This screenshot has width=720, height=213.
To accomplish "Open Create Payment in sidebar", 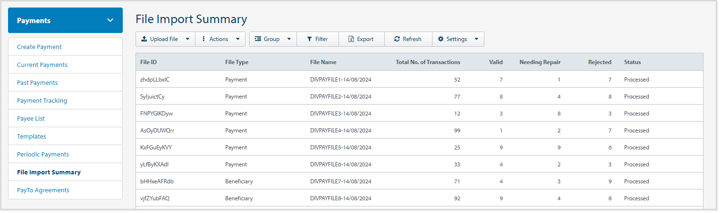I will click(x=39, y=47).
